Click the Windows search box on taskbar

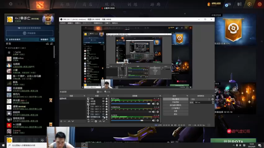pyautogui.click(x=27, y=145)
